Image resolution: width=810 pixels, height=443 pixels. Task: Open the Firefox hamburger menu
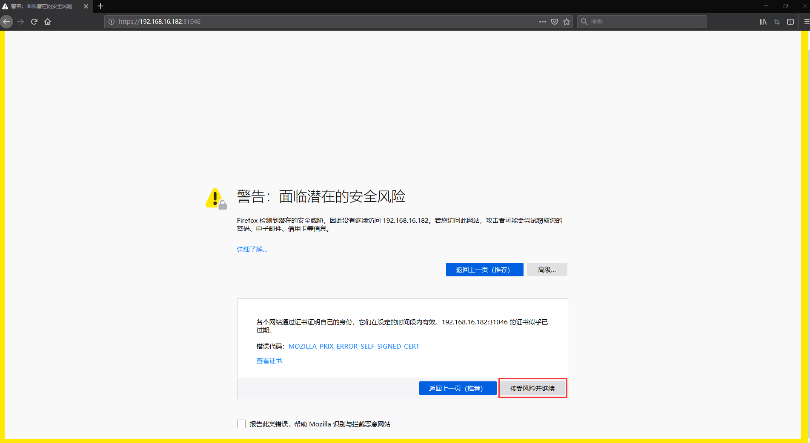click(806, 22)
